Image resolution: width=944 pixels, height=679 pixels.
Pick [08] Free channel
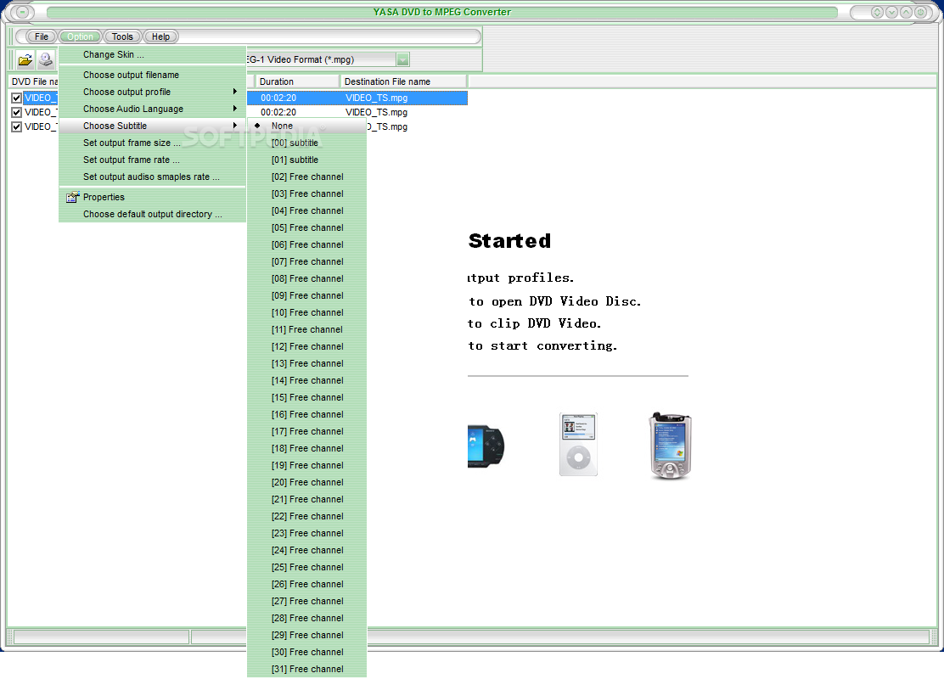point(306,278)
